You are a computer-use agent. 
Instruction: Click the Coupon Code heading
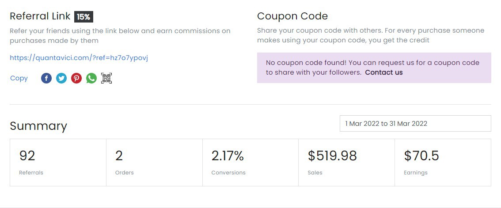(292, 16)
